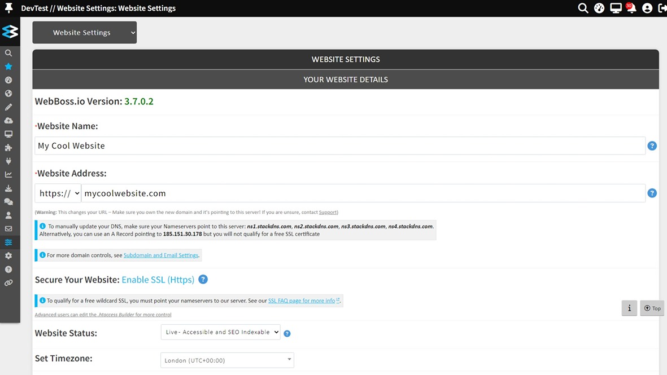Click the pinned menu icon top left
The image size is (667, 375).
pyautogui.click(x=7, y=8)
